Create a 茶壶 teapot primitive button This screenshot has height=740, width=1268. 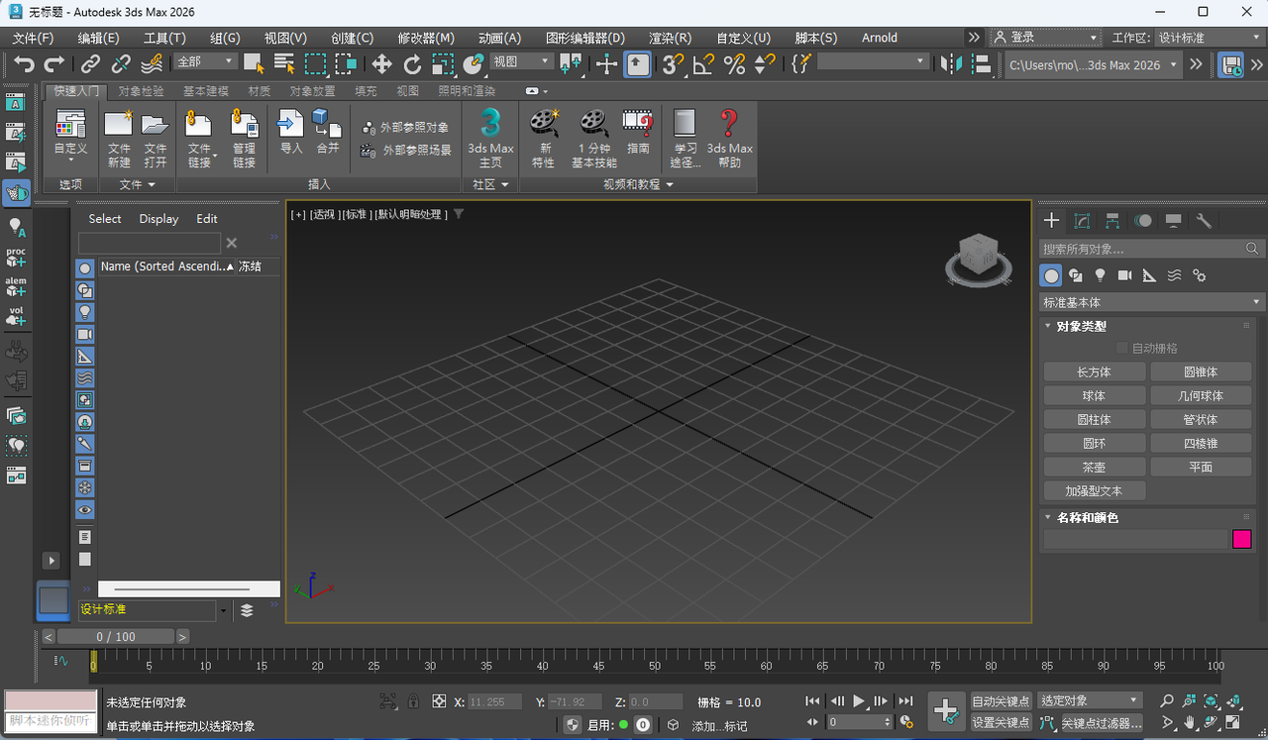pos(1094,467)
